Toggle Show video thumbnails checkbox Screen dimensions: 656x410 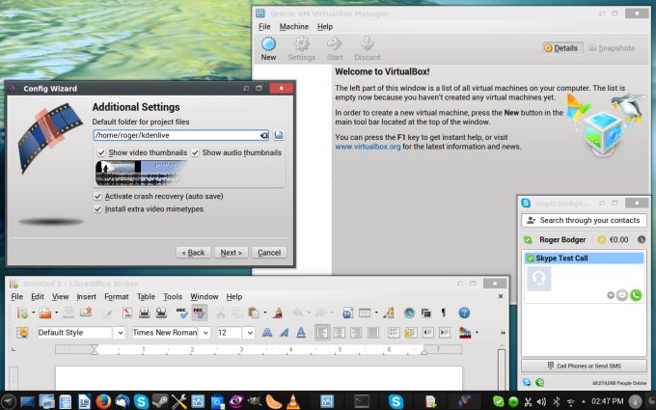(101, 152)
